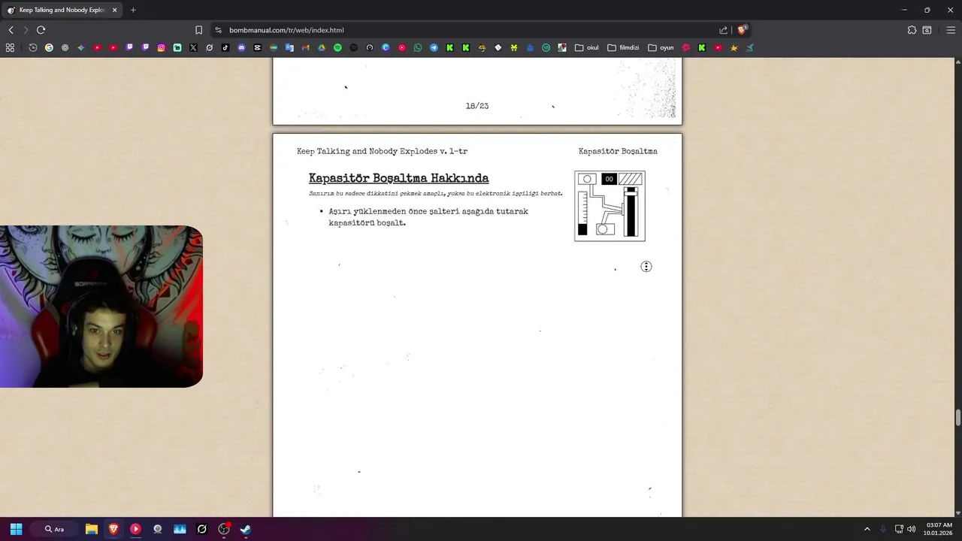Open the Google bookmark
Image resolution: width=962 pixels, height=541 pixels.
(x=49, y=47)
